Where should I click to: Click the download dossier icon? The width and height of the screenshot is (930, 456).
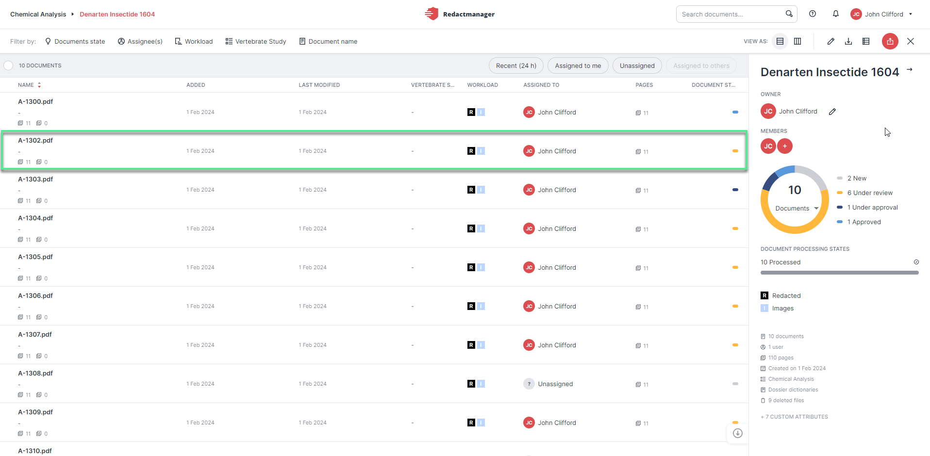pyautogui.click(x=848, y=41)
